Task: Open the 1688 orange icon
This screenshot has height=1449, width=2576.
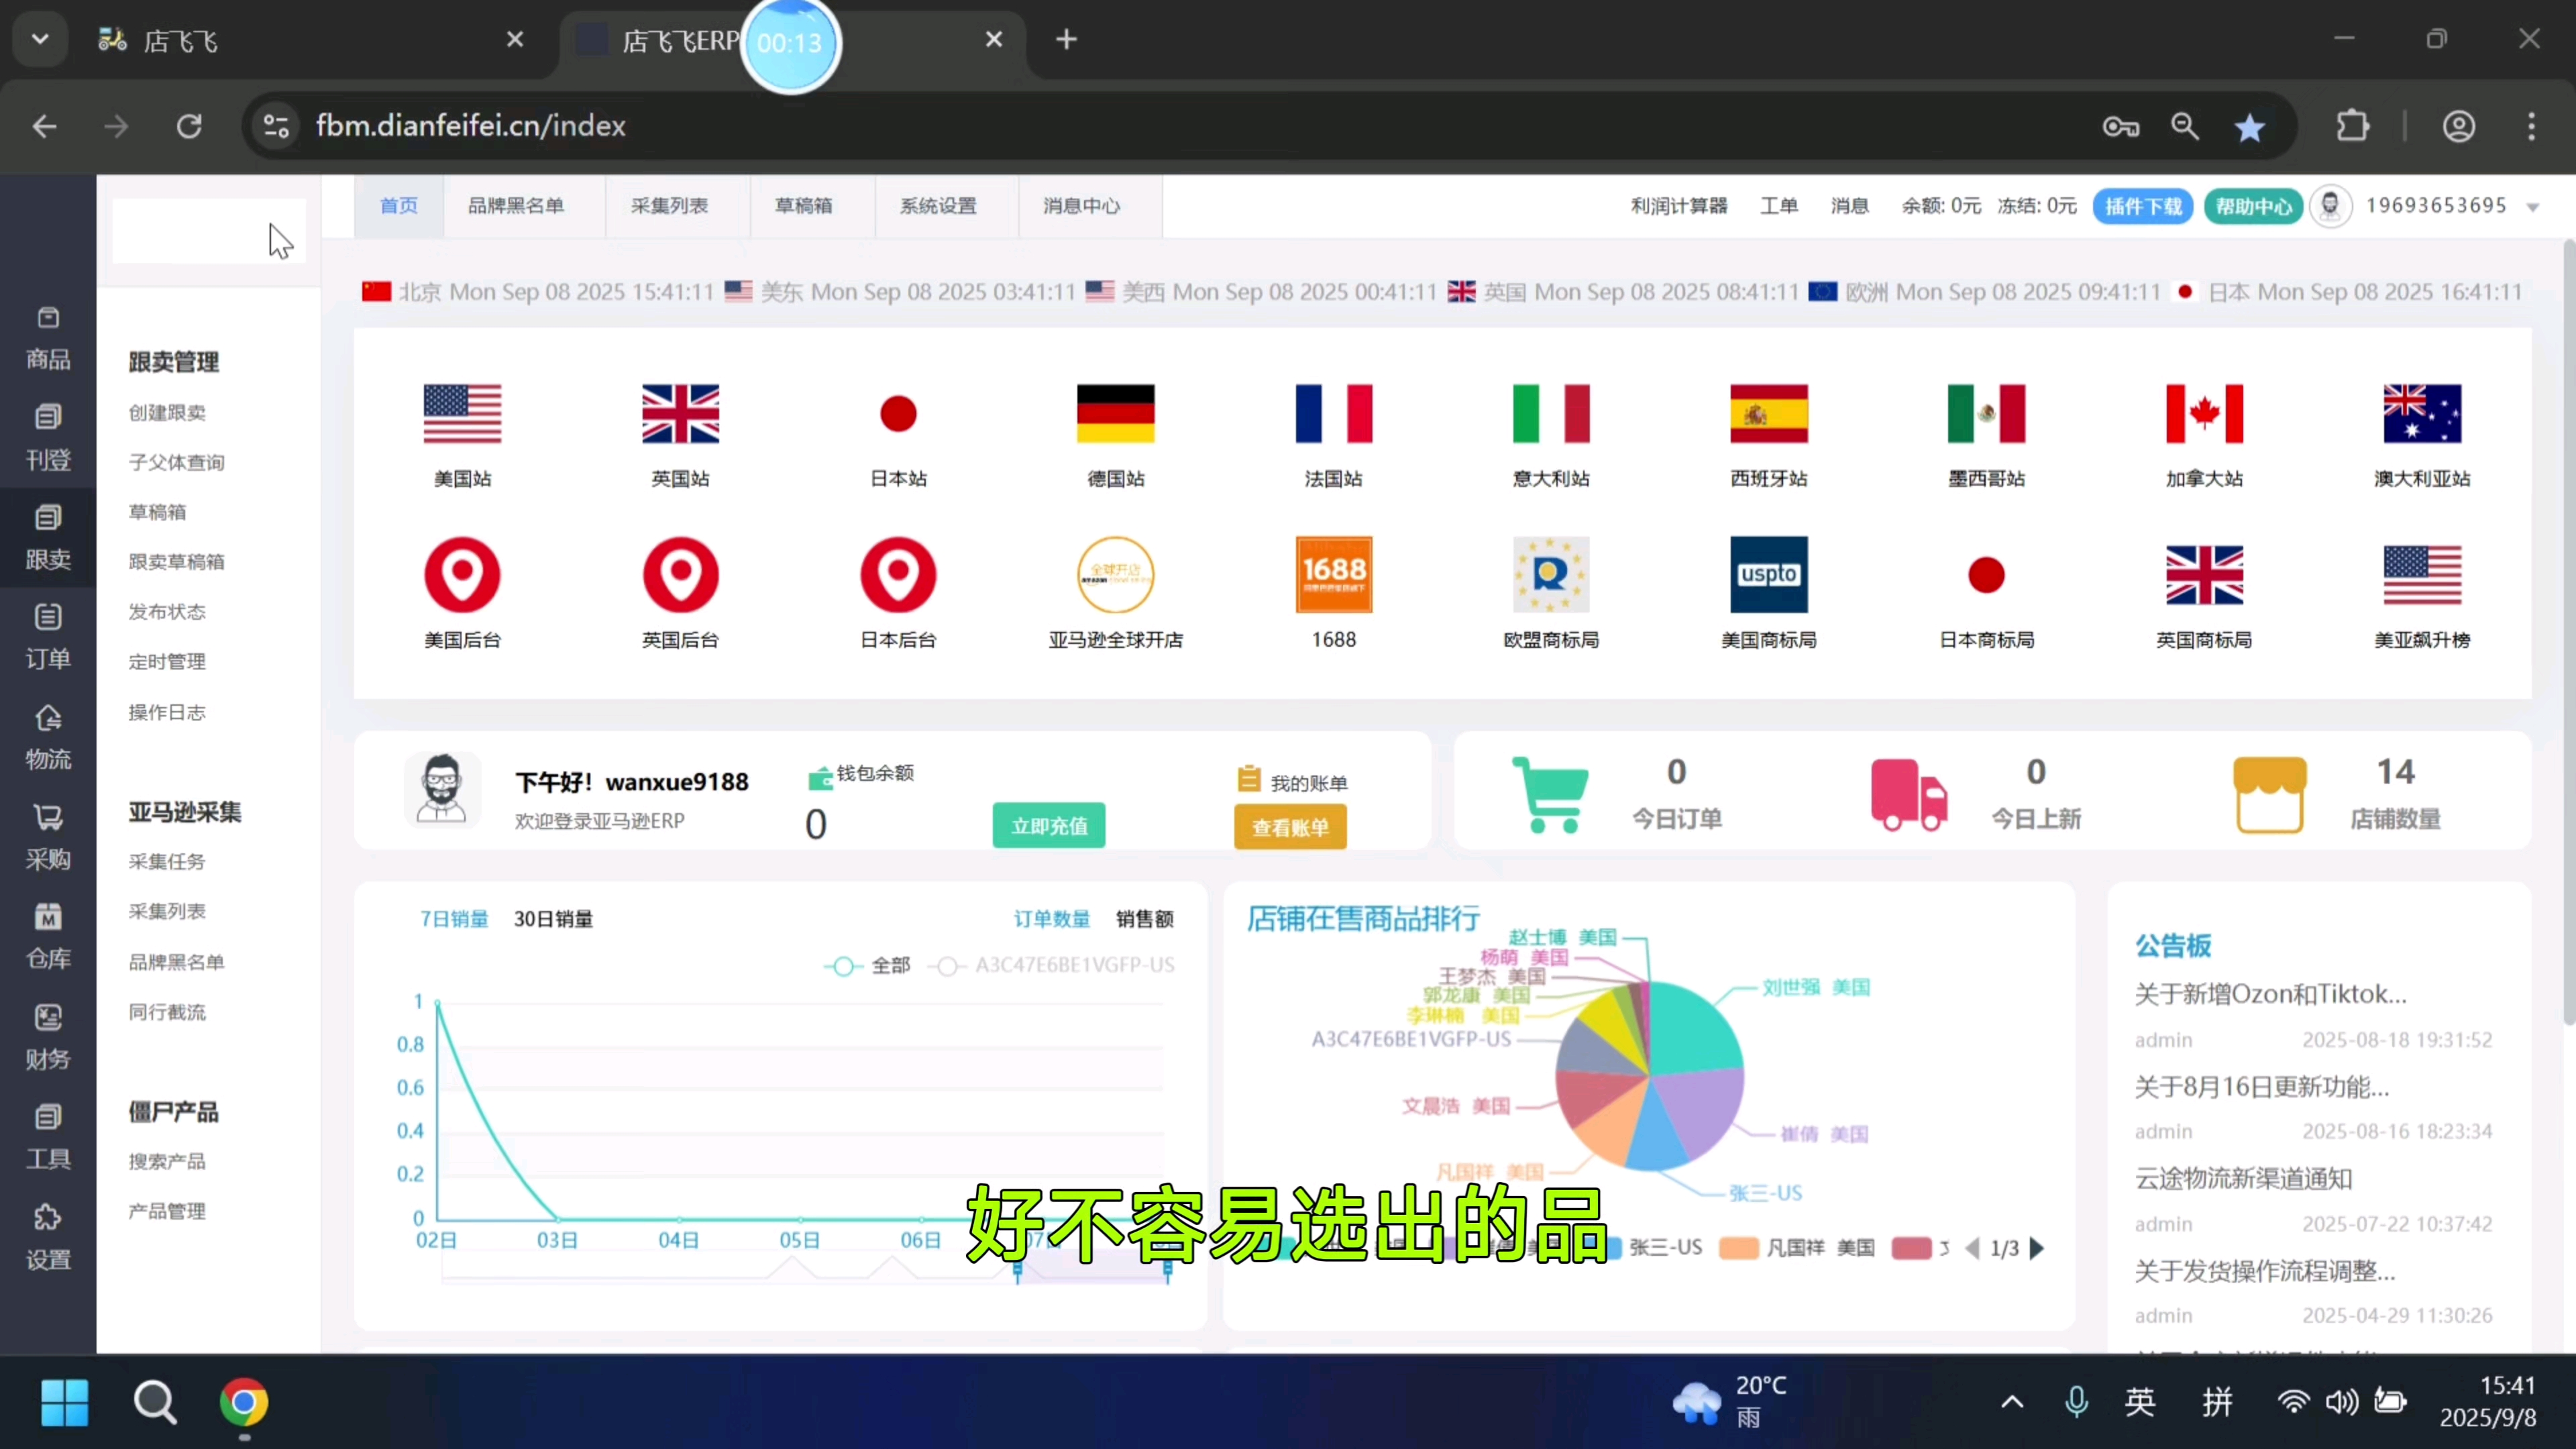Action: click(1334, 575)
